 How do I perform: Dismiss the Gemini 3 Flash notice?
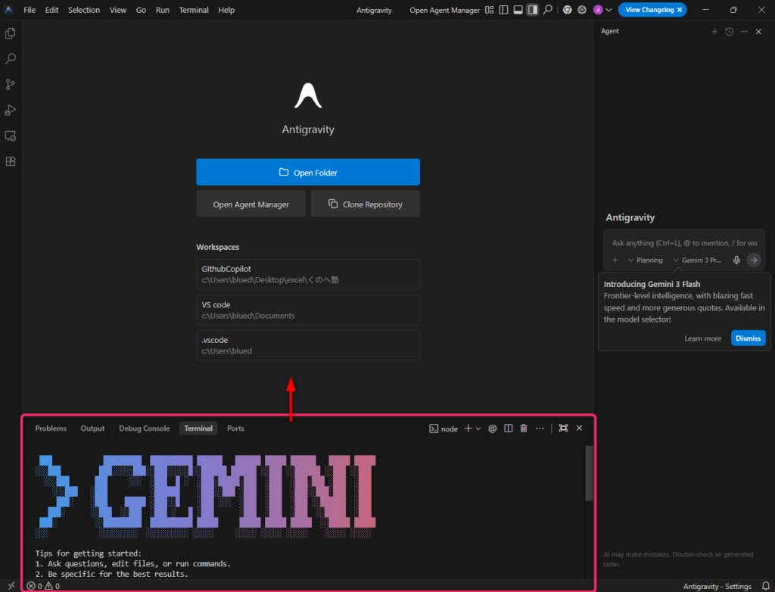coord(748,338)
